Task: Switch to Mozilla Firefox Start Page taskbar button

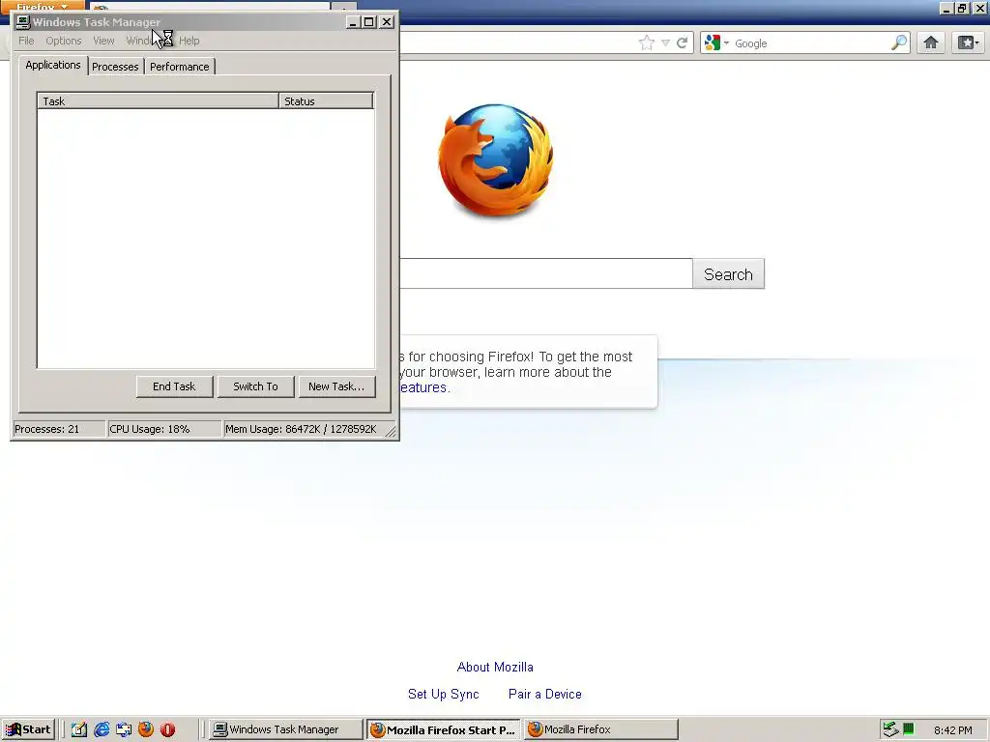Action: (443, 729)
